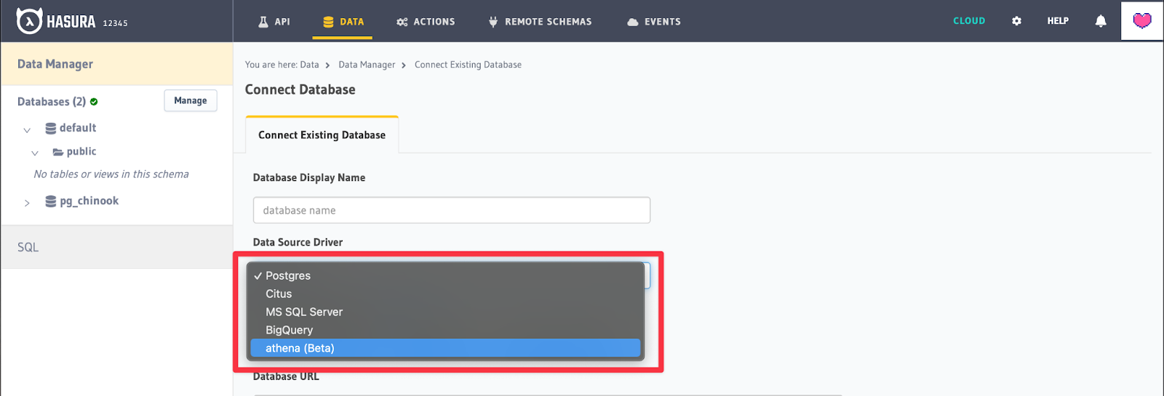This screenshot has width=1164, height=396.
Task: Click the EVENTS cloud icon
Action: 633,22
